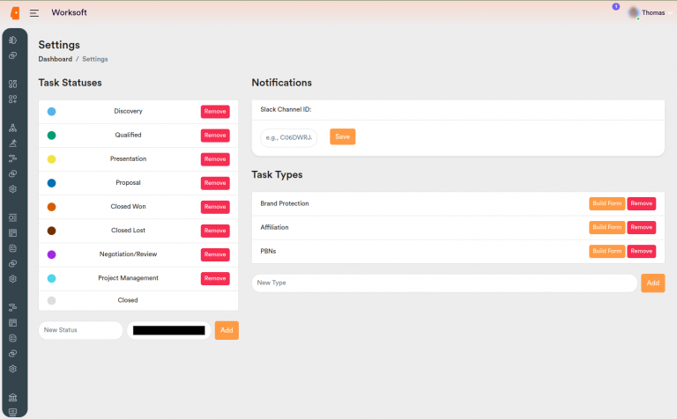677x419 pixels.
Task: Click the orange Worksoft logo icon
Action: [15, 13]
